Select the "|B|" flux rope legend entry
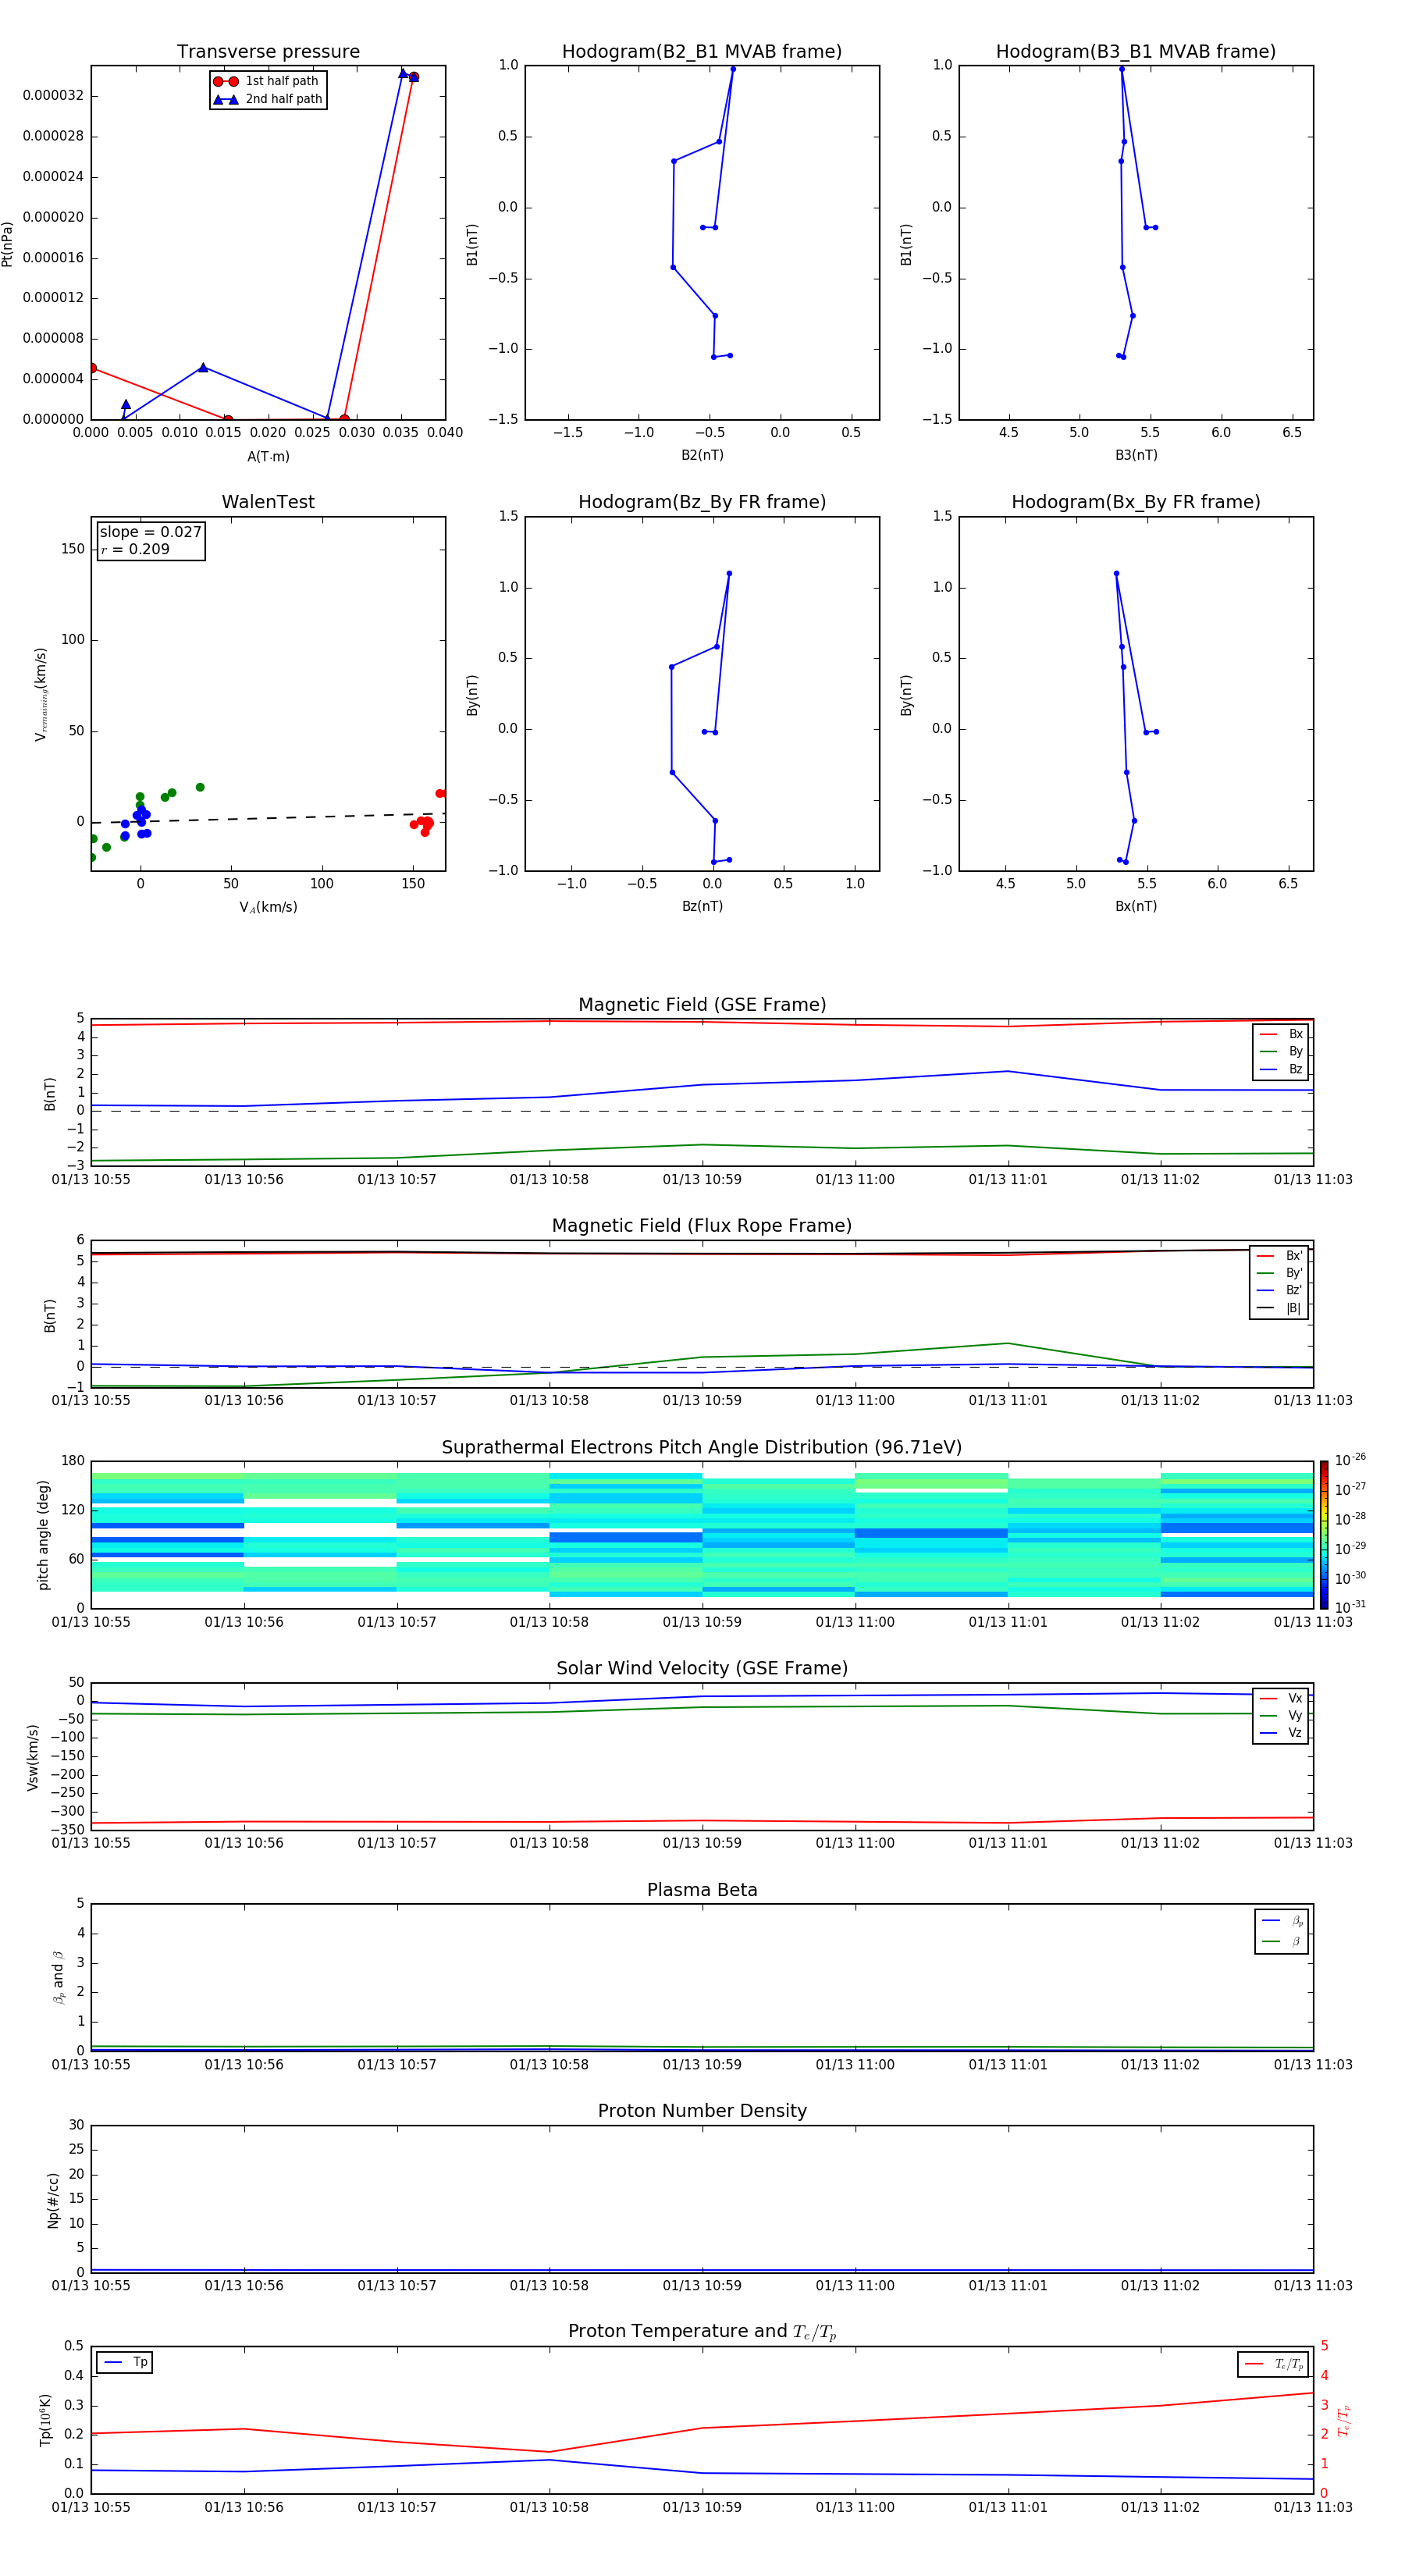Screen dimensions: 1405x2576 click(1280, 1308)
